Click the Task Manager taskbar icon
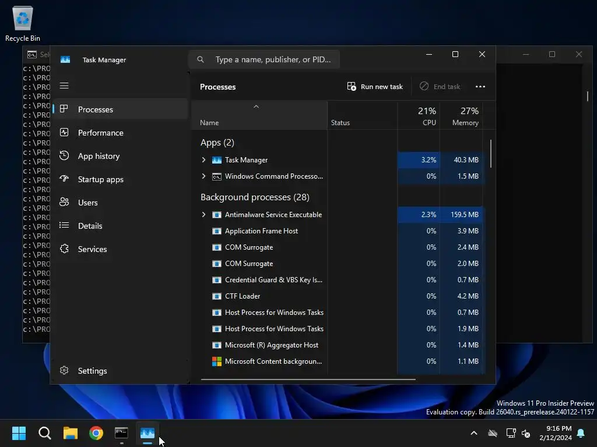The height and width of the screenshot is (447, 597). coord(148,433)
